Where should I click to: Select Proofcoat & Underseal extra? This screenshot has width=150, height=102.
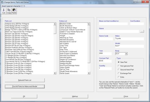pos(68,51)
